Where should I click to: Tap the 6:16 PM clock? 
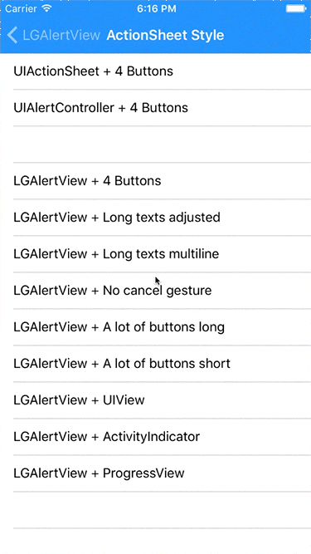(155, 8)
